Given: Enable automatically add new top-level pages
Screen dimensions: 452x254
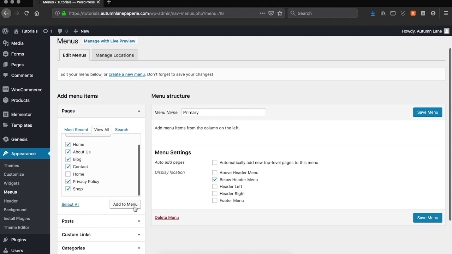Looking at the screenshot, I should (215, 162).
